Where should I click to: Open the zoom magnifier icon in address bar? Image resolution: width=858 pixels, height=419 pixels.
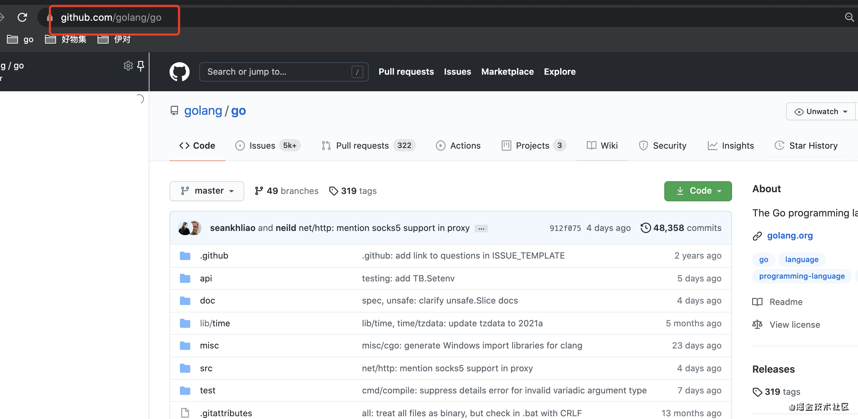pos(849,17)
